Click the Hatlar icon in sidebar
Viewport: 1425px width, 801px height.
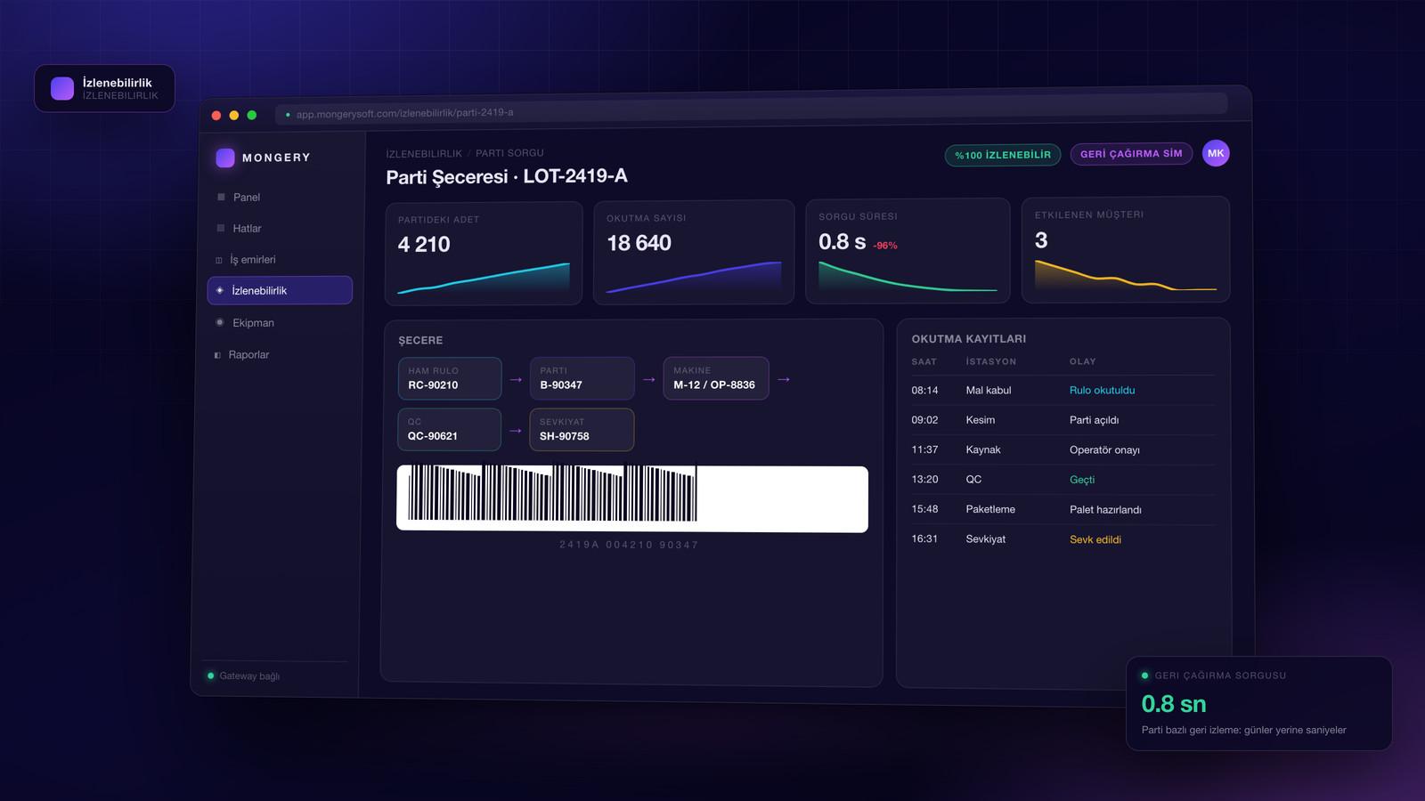(x=221, y=228)
